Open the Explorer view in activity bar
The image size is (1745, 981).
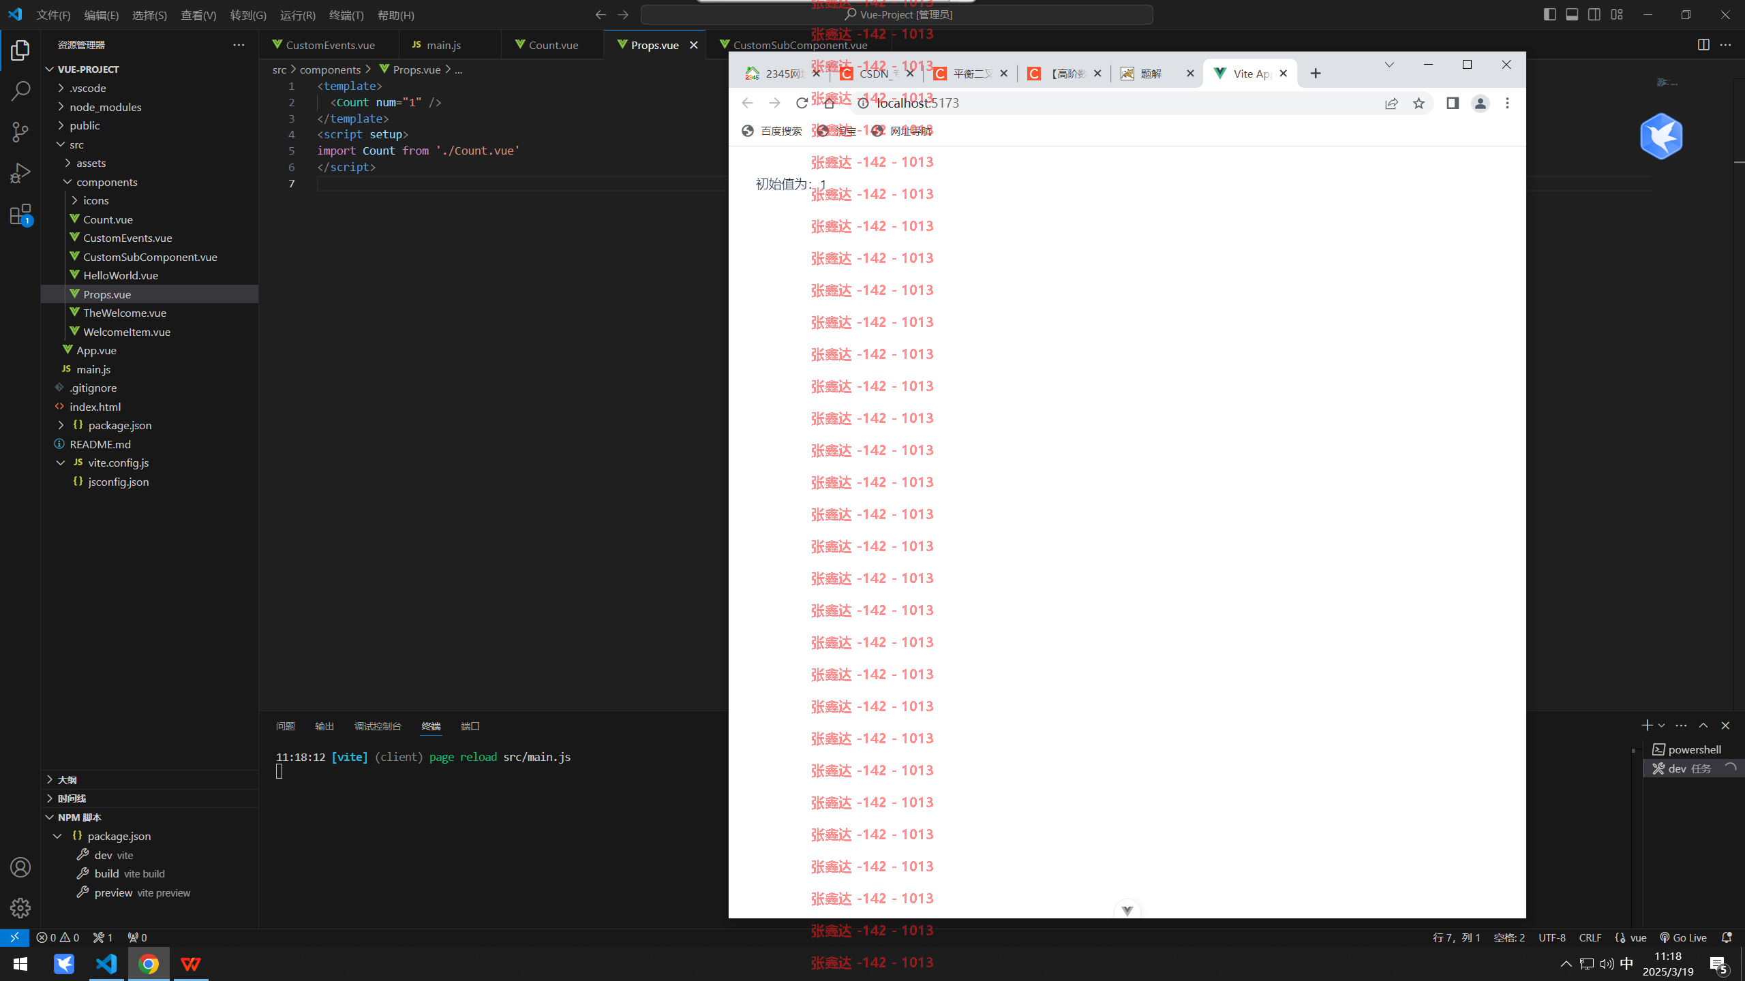click(x=20, y=50)
